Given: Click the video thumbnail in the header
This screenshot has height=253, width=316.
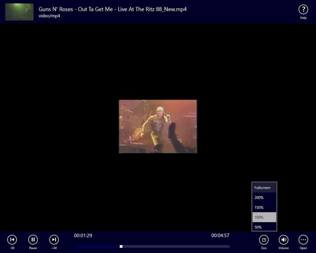Looking at the screenshot, I should [19, 12].
